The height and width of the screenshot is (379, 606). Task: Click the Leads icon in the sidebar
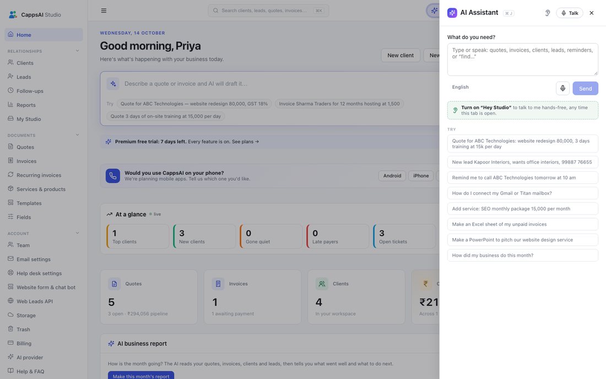(10, 77)
